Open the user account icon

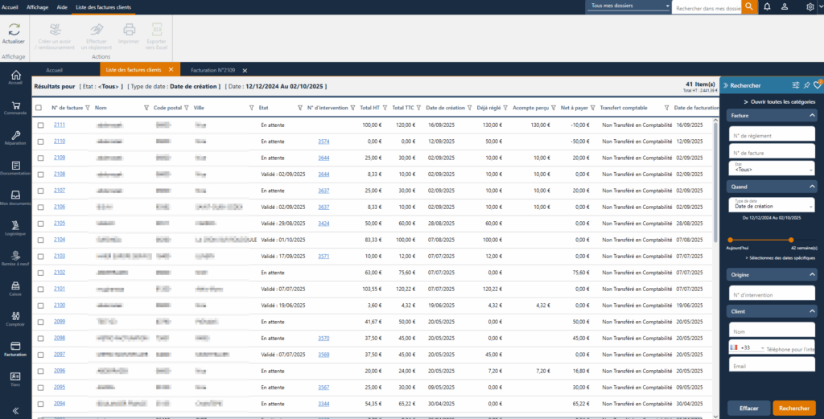[x=788, y=6]
